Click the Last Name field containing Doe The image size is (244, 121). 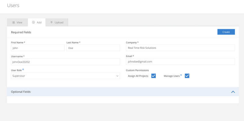[93, 48]
